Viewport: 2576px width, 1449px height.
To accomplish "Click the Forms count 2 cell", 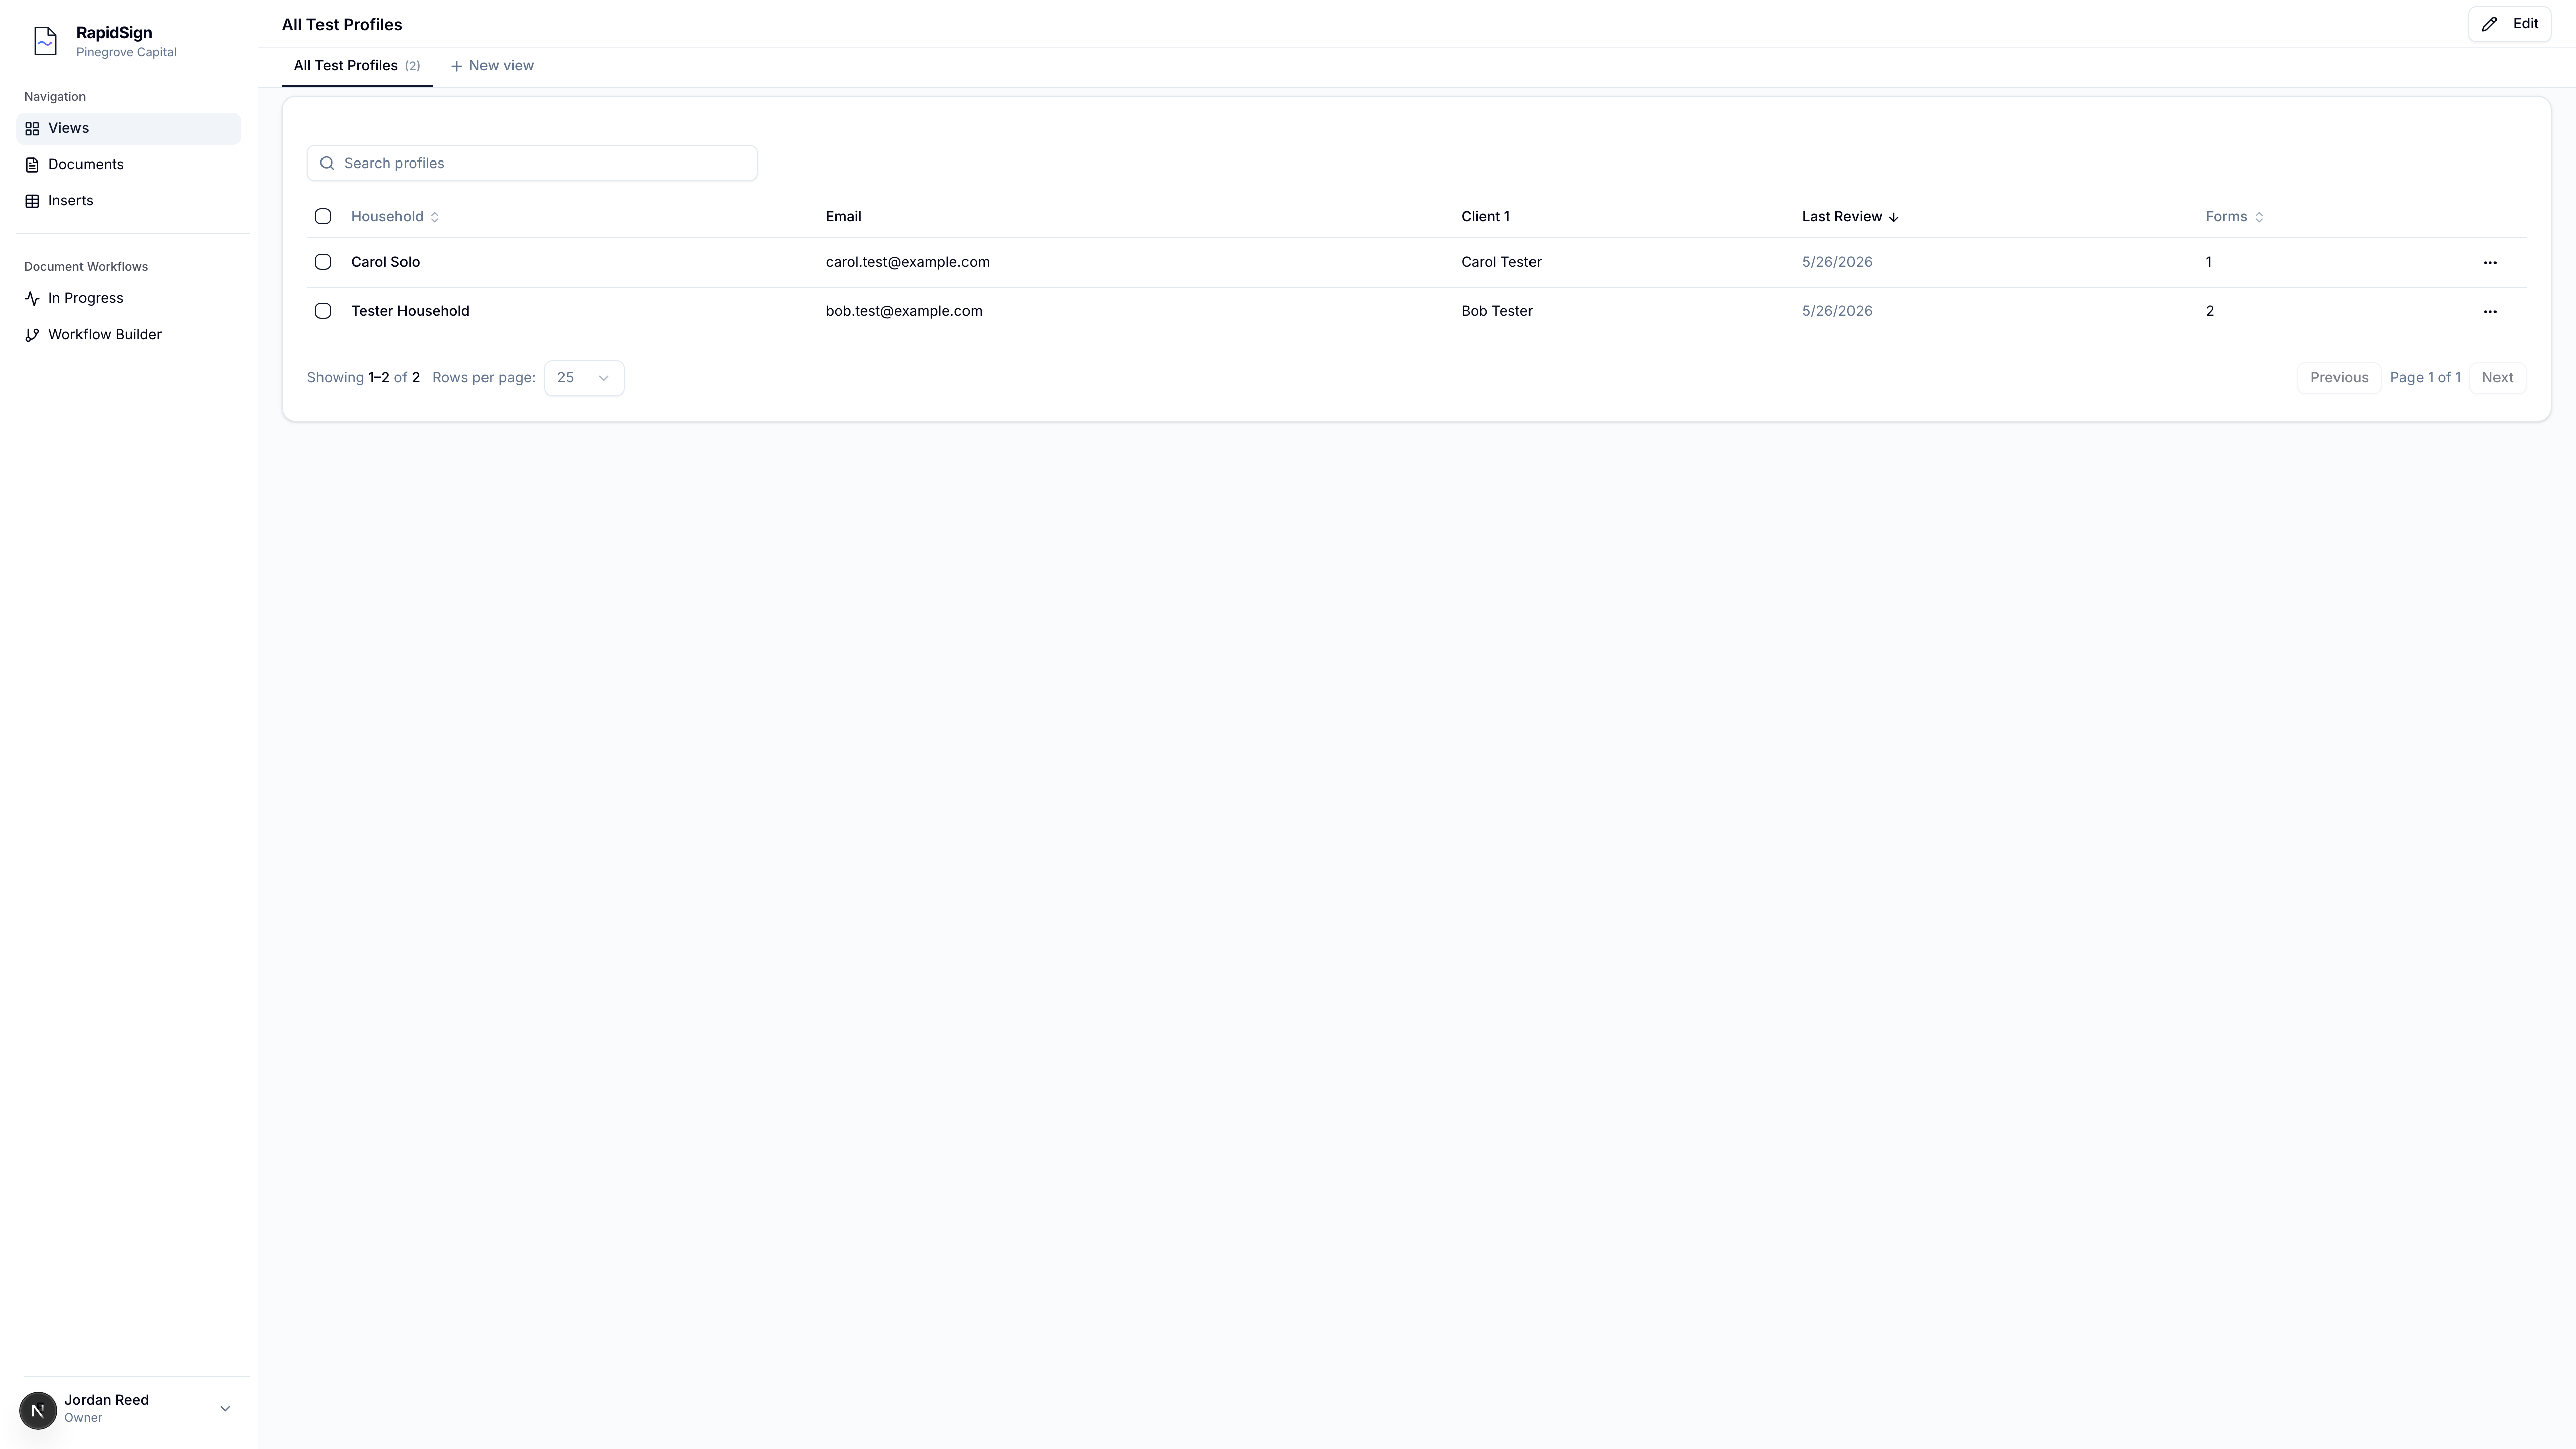I will (x=2210, y=311).
